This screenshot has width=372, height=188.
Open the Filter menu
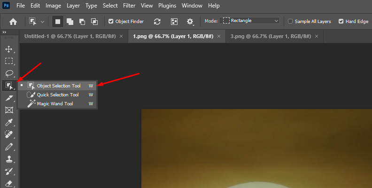click(x=129, y=6)
